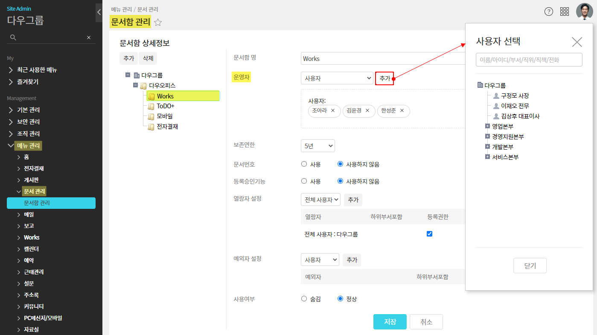Screen dimensions: 597x335
Task: Open the help question mark icon
Action: point(549,12)
